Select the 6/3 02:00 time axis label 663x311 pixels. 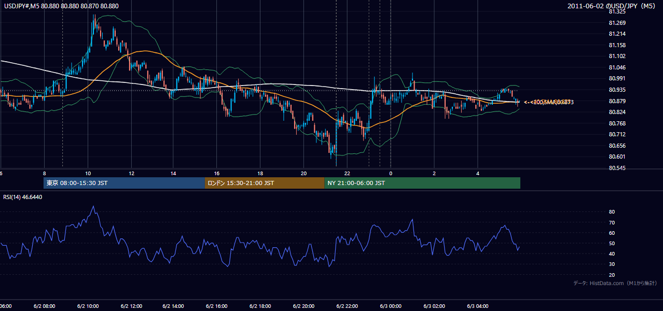tap(434, 306)
